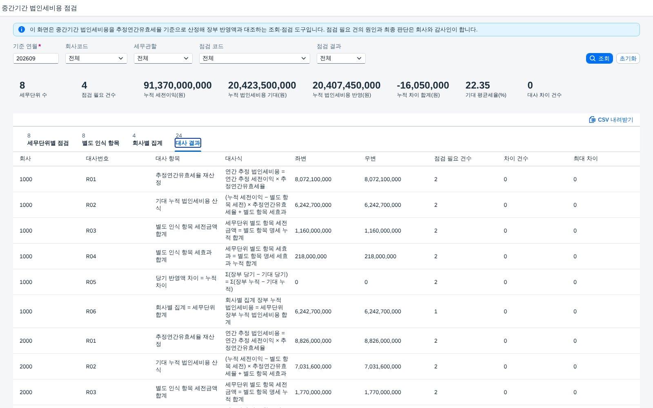Click the 기준 연월 input field
The image size is (653, 408).
(36, 58)
